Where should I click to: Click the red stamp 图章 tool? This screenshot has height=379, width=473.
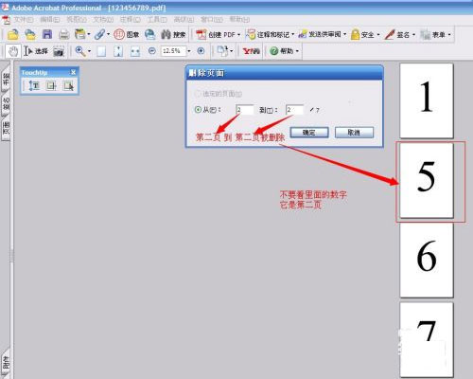point(126,34)
